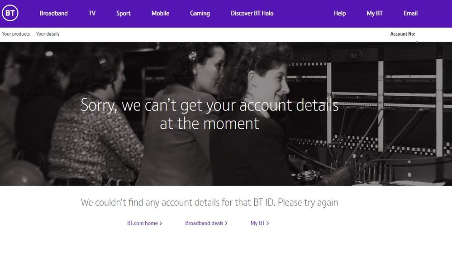Open the Help page
Image resolution: width=452 pixels, height=256 pixels.
point(340,14)
